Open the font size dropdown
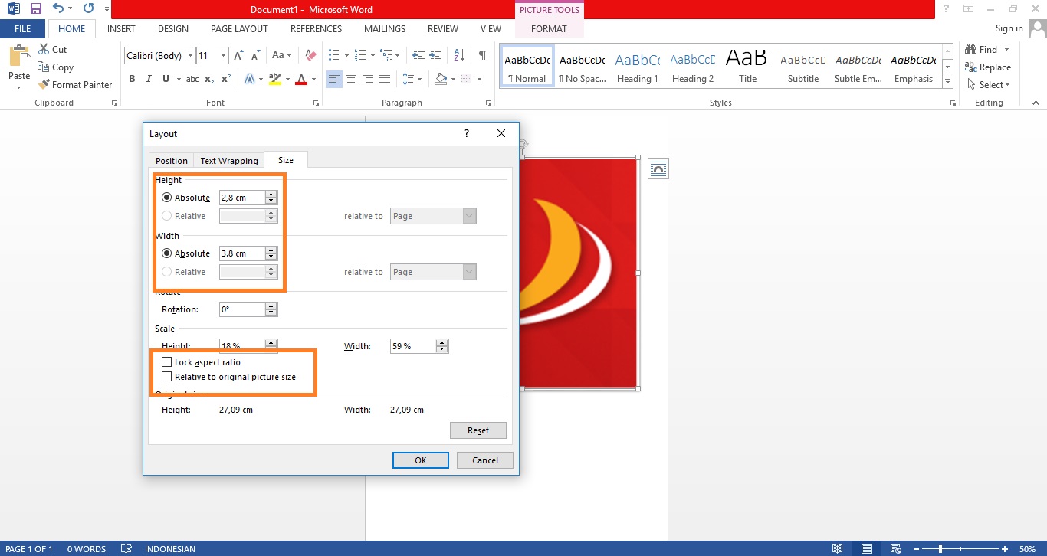The image size is (1047, 556). pos(223,56)
